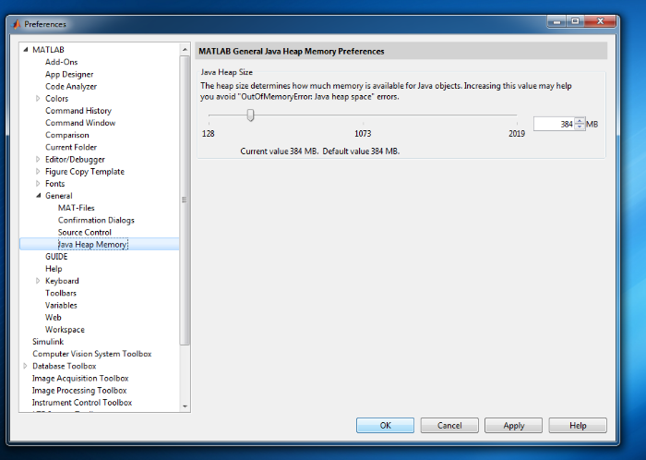Viewport: 646px width, 460px height.
Task: Select Database Toolbox item
Action: click(x=65, y=366)
